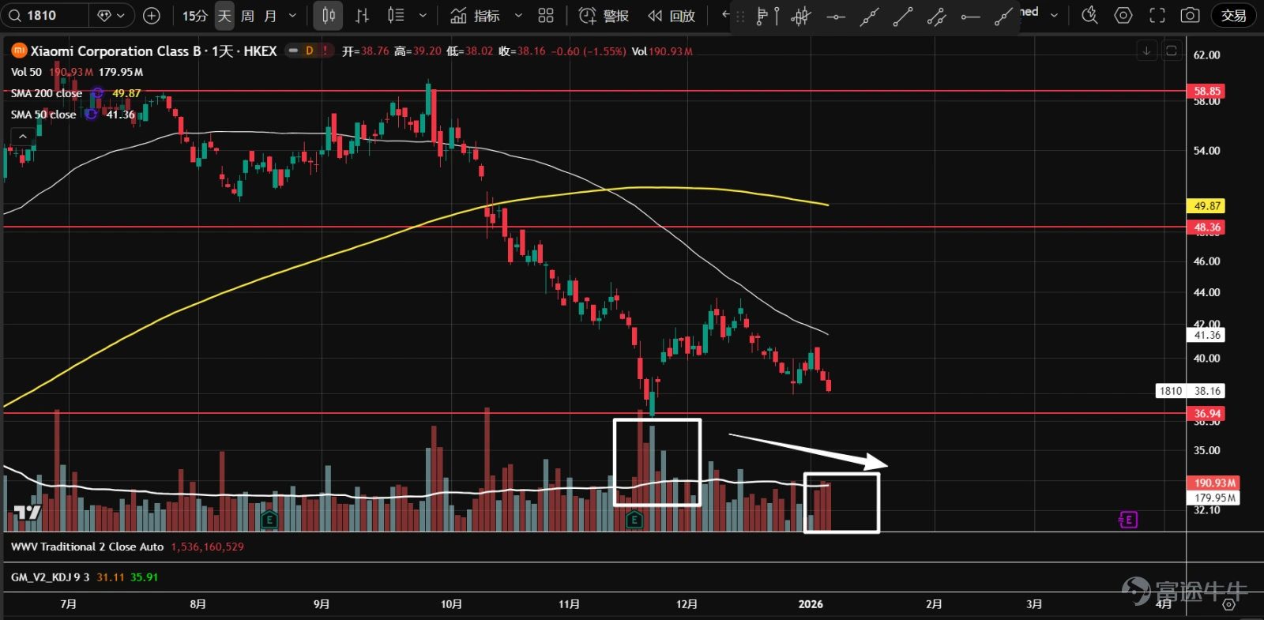
Task: Select the flag-and-pin drawing tool
Action: click(767, 17)
